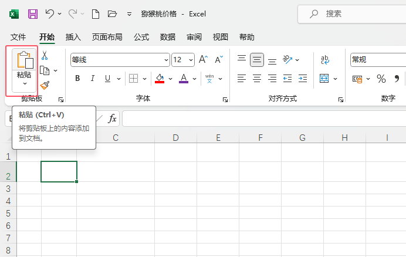Click the fx Insert Function icon

[x=112, y=119]
